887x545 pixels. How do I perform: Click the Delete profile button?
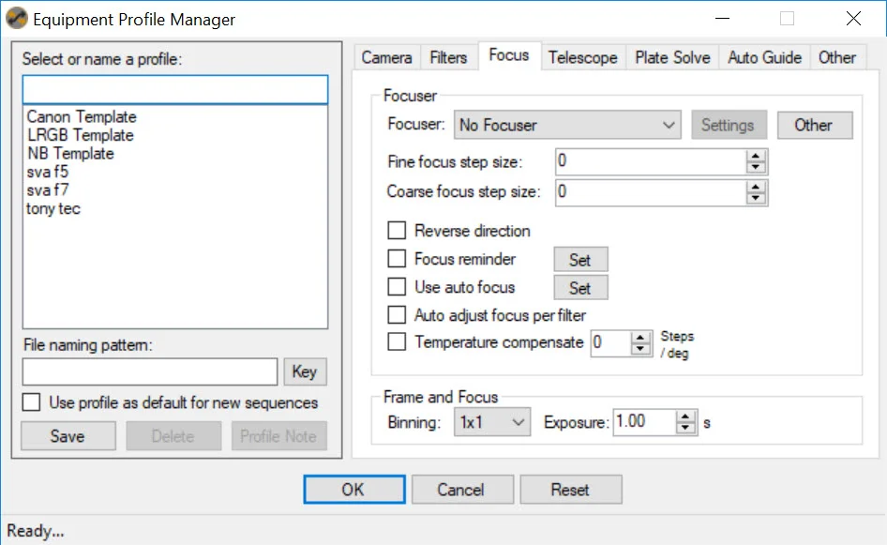coord(173,436)
